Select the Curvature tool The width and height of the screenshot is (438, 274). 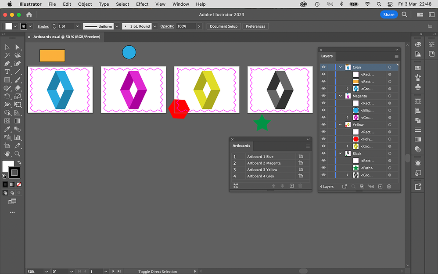click(x=18, y=64)
